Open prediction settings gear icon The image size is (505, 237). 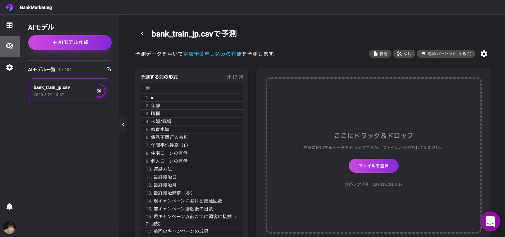click(484, 54)
